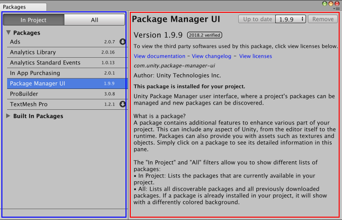Click the 3.0.8 version of ProBuilder
Screen dimensions: 342x220
[109, 94]
